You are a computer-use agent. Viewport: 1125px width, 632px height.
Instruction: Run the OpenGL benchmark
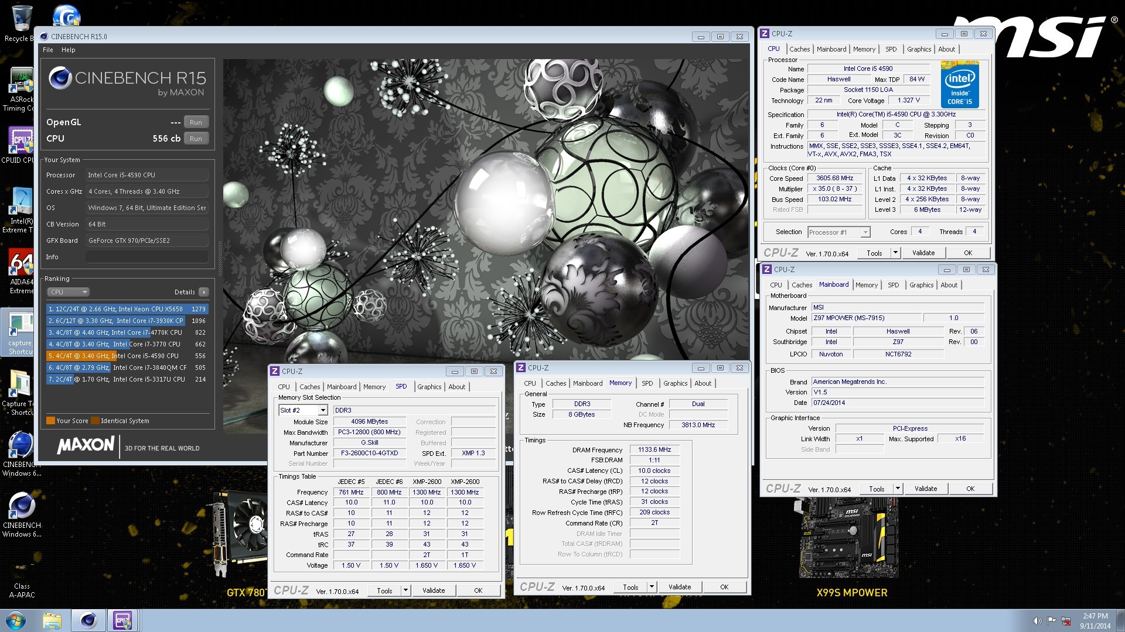[x=196, y=122]
